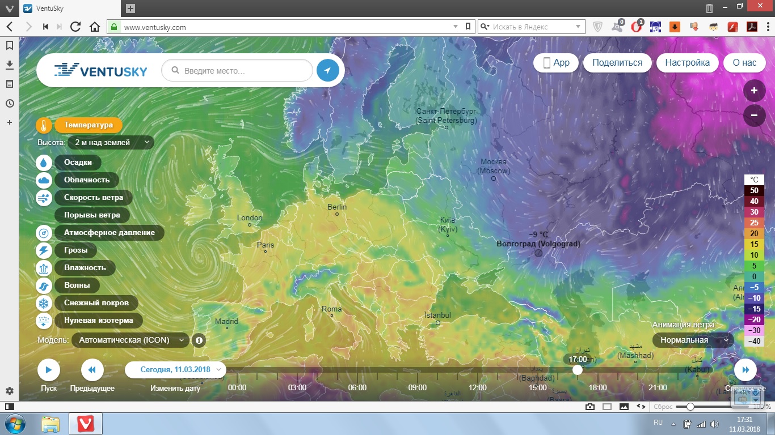Click the atmospheric pressure icon

pyautogui.click(x=44, y=233)
